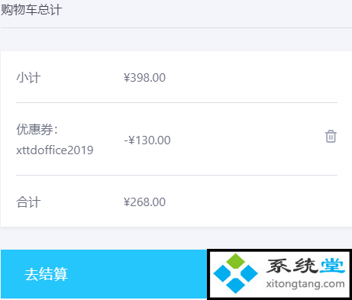Click the ¥268.00 total amount
This screenshot has width=352, height=300.
[x=144, y=202]
